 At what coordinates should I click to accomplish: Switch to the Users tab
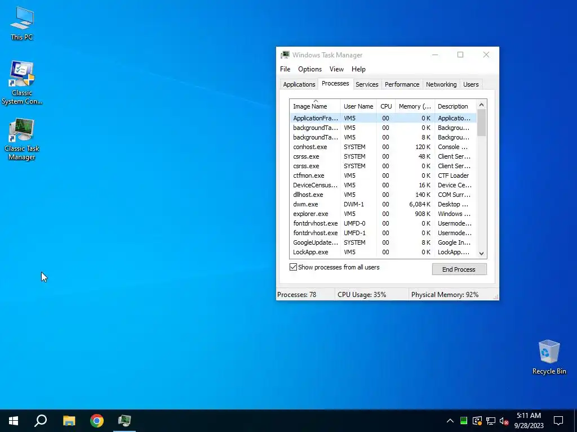471,84
